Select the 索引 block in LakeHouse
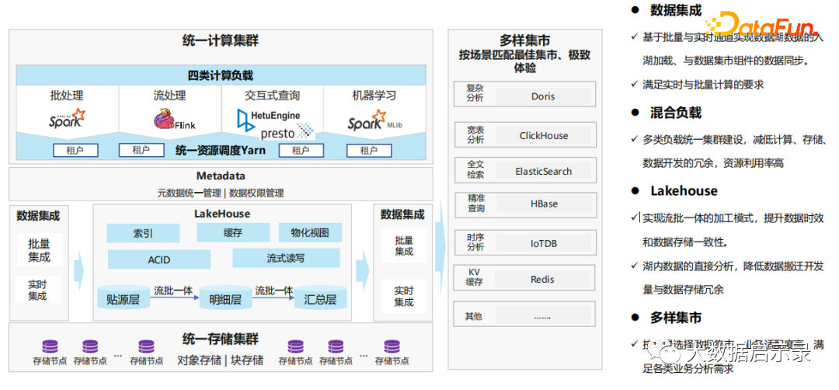The width and height of the screenshot is (839, 390). 143,233
